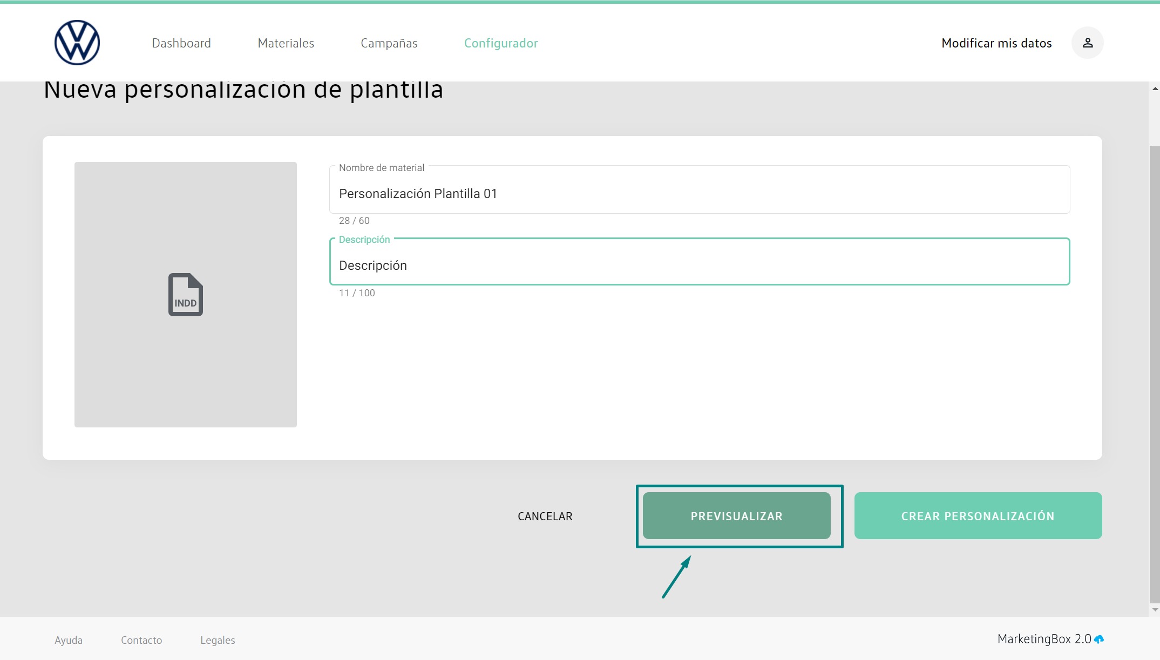Open the Contacto footer link
The width and height of the screenshot is (1160, 660).
coord(141,640)
